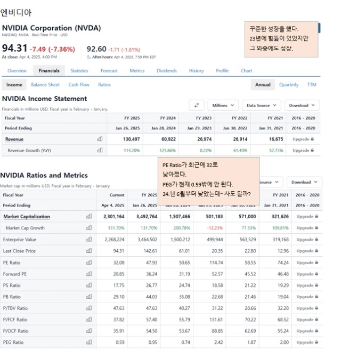Click the stock price 94.31

point(14,48)
